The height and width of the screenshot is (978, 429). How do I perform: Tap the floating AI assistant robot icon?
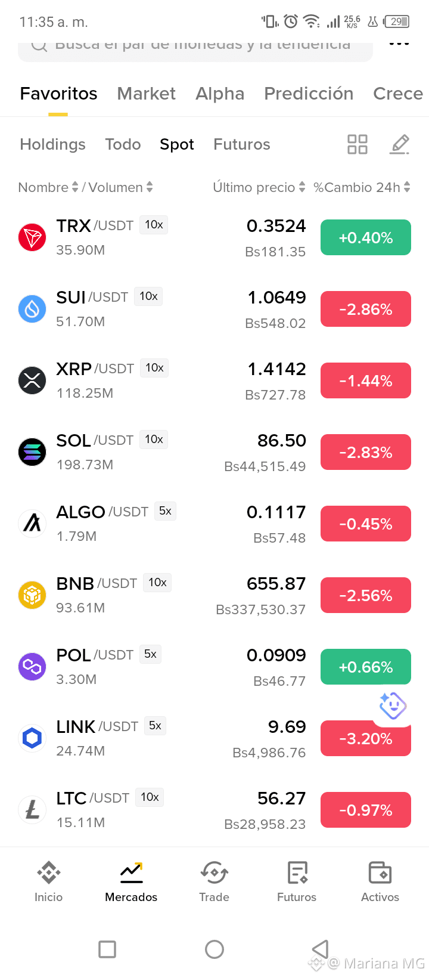click(393, 706)
